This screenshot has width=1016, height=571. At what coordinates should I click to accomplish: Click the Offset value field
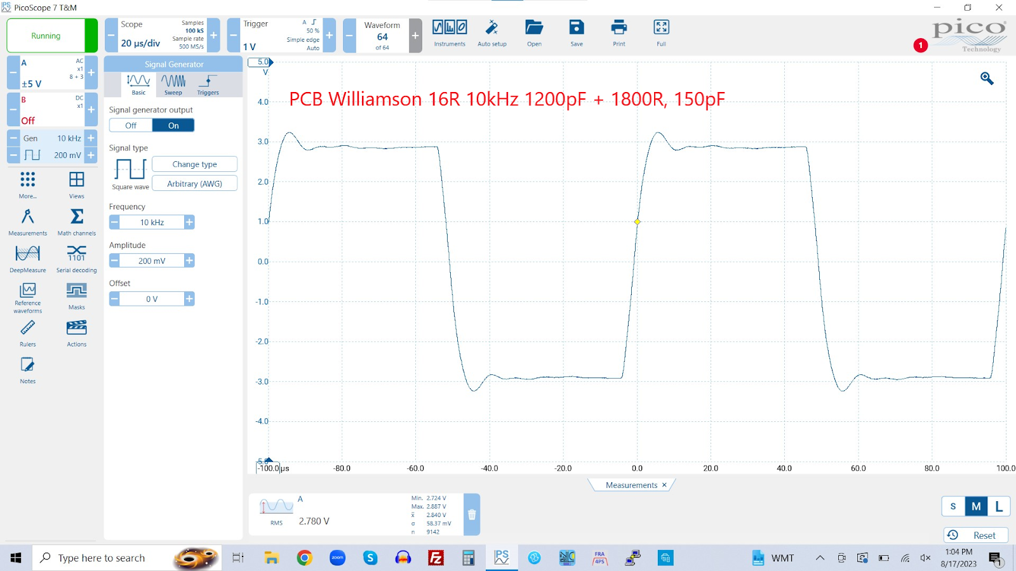pyautogui.click(x=152, y=299)
